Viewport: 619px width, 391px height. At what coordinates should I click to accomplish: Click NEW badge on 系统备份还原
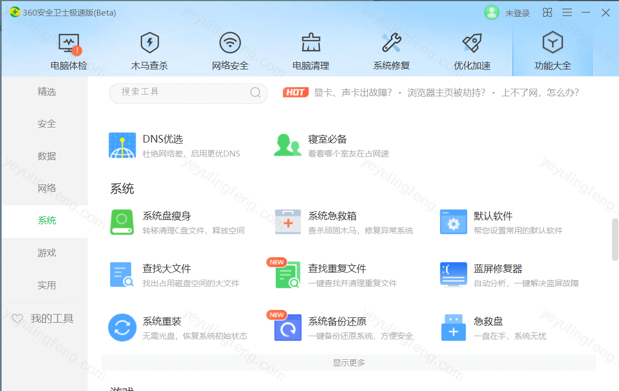(x=277, y=315)
